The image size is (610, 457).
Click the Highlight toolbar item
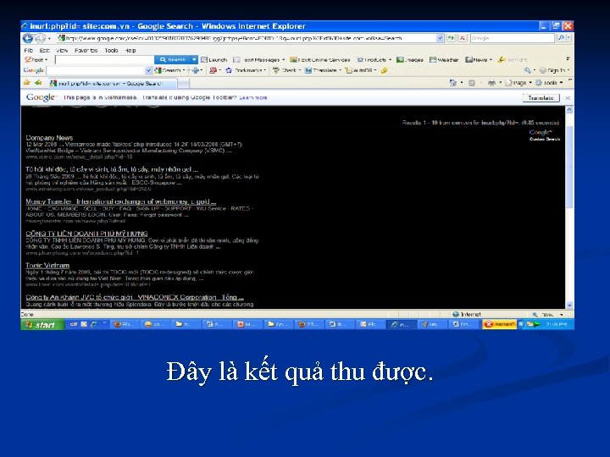pos(513,60)
